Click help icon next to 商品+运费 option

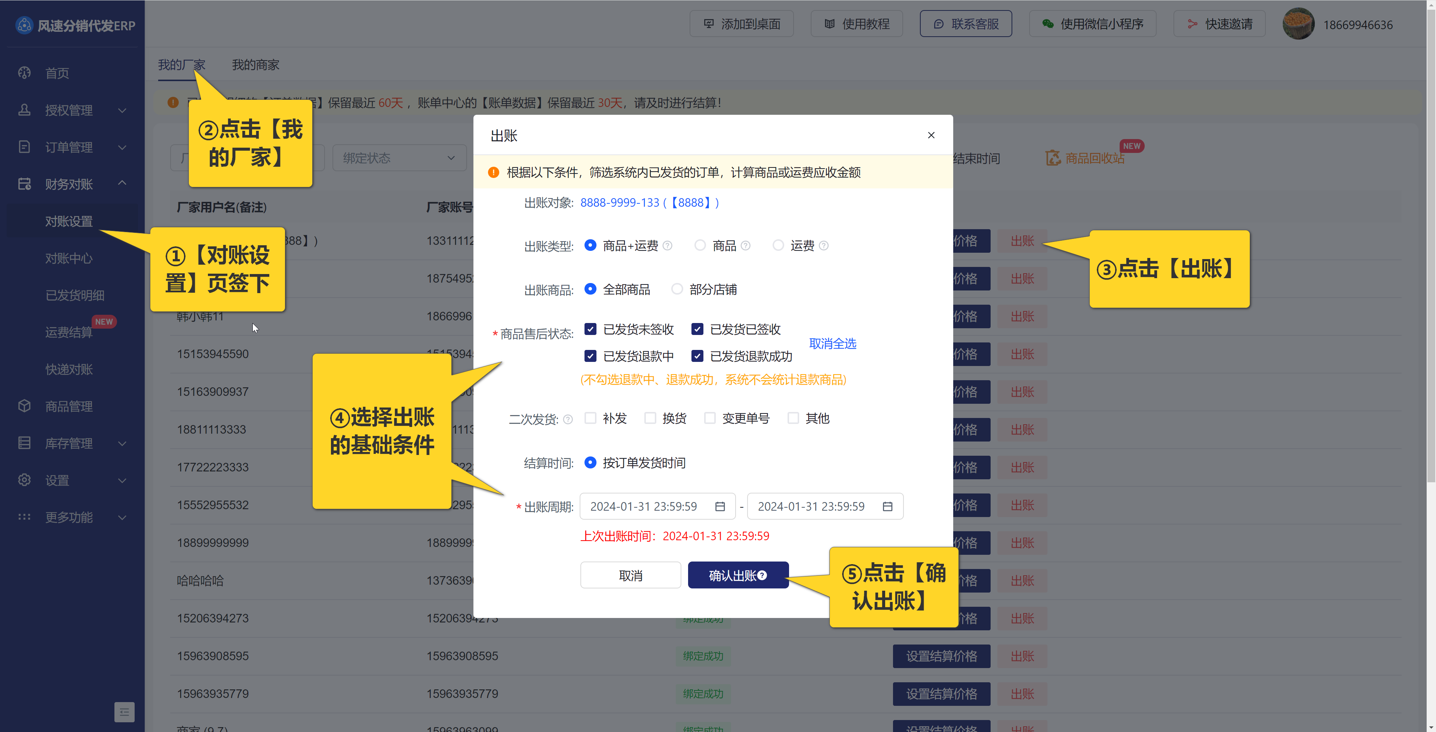(x=667, y=246)
